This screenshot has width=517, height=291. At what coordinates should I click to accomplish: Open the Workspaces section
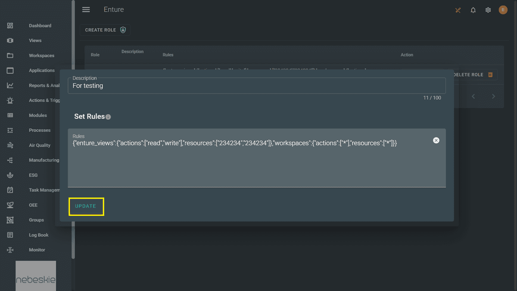click(42, 55)
